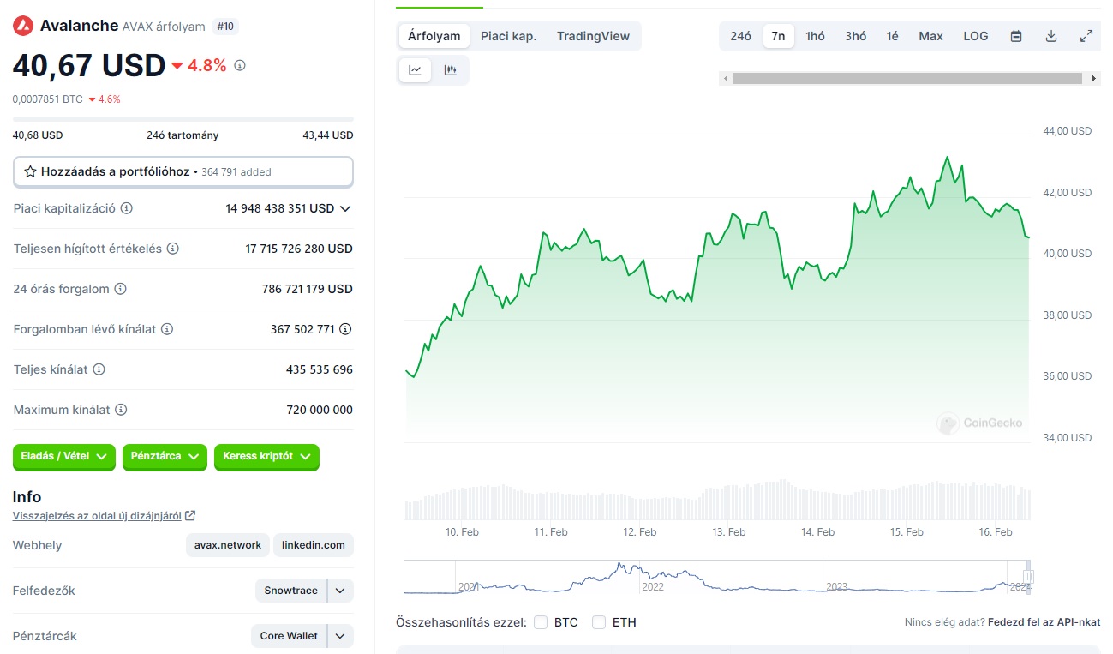Viewport: 1113px width, 654px height.
Task: Show info for Maximum kínálat
Action: [121, 410]
